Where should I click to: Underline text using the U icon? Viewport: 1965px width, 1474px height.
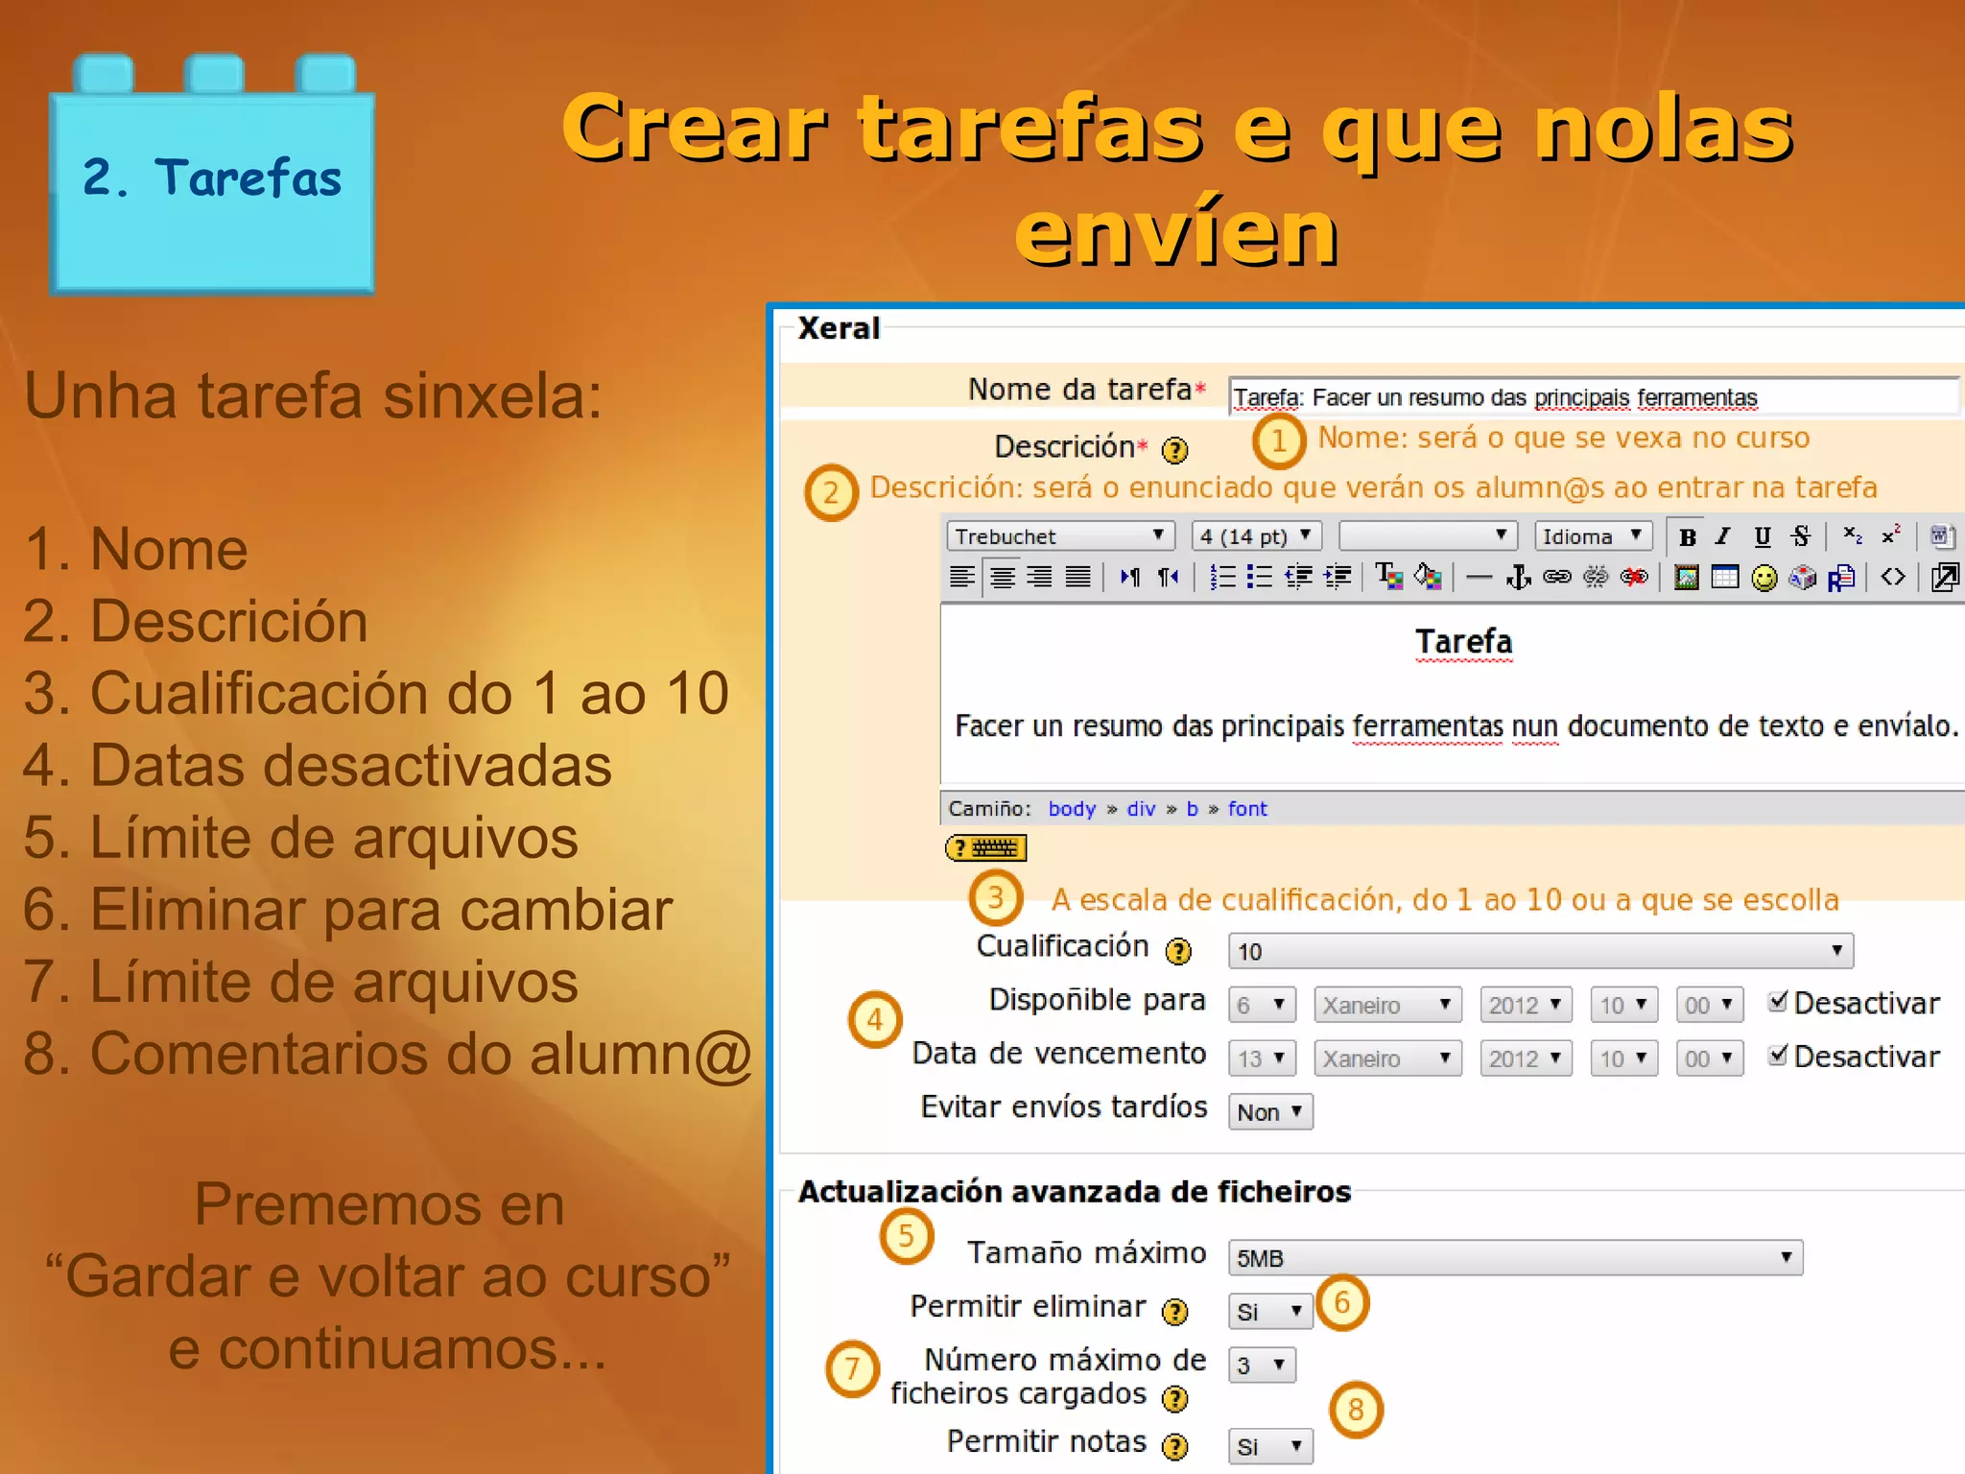1762,536
